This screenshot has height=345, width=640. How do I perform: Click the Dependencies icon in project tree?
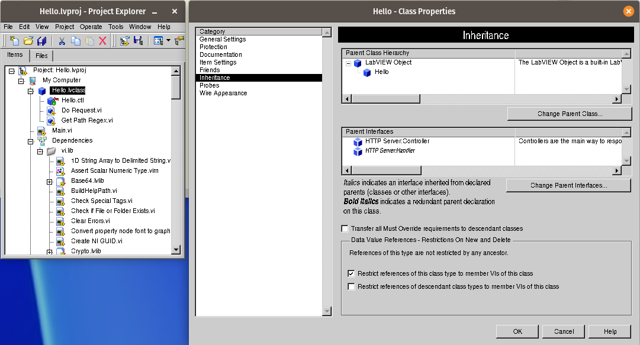coord(42,141)
